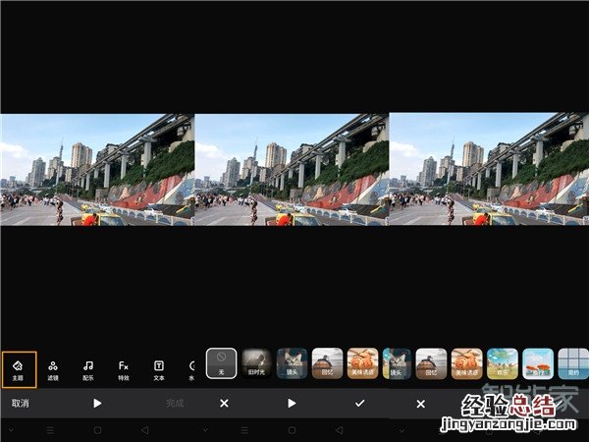Dismiss theme picker with X, right screen

[x=421, y=404]
